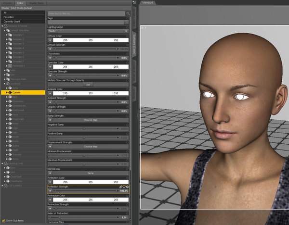Expand the Cornea surface tree item
Image resolution: width=289 pixels, height=225 pixels.
click(x=7, y=92)
